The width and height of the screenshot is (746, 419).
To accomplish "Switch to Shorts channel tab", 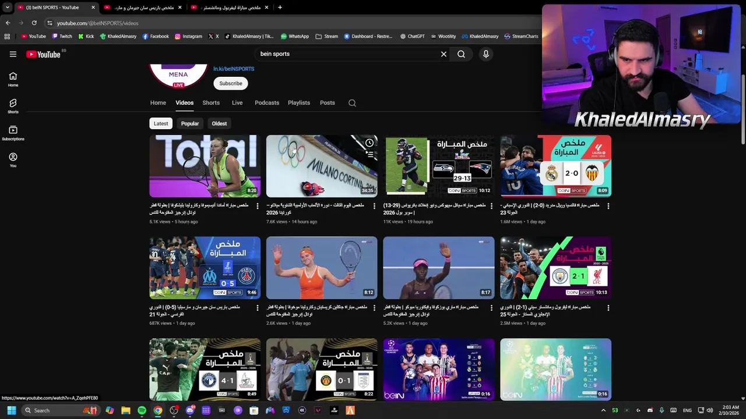I will click(211, 103).
